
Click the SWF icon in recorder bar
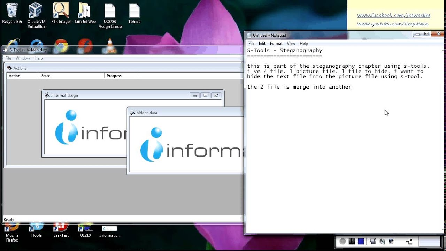tap(391, 241)
